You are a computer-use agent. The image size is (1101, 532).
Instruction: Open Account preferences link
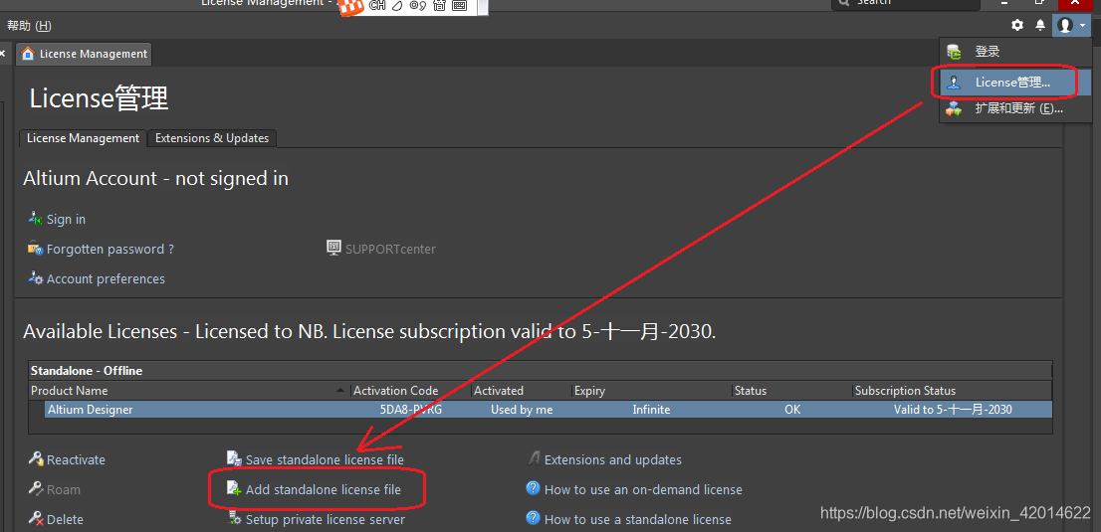coord(106,279)
